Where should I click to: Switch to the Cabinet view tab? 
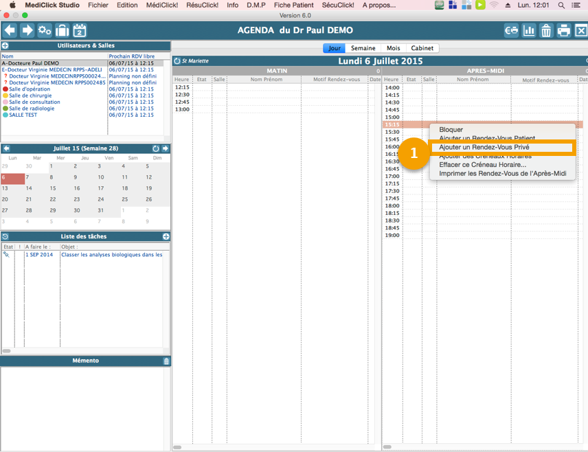pyautogui.click(x=422, y=48)
